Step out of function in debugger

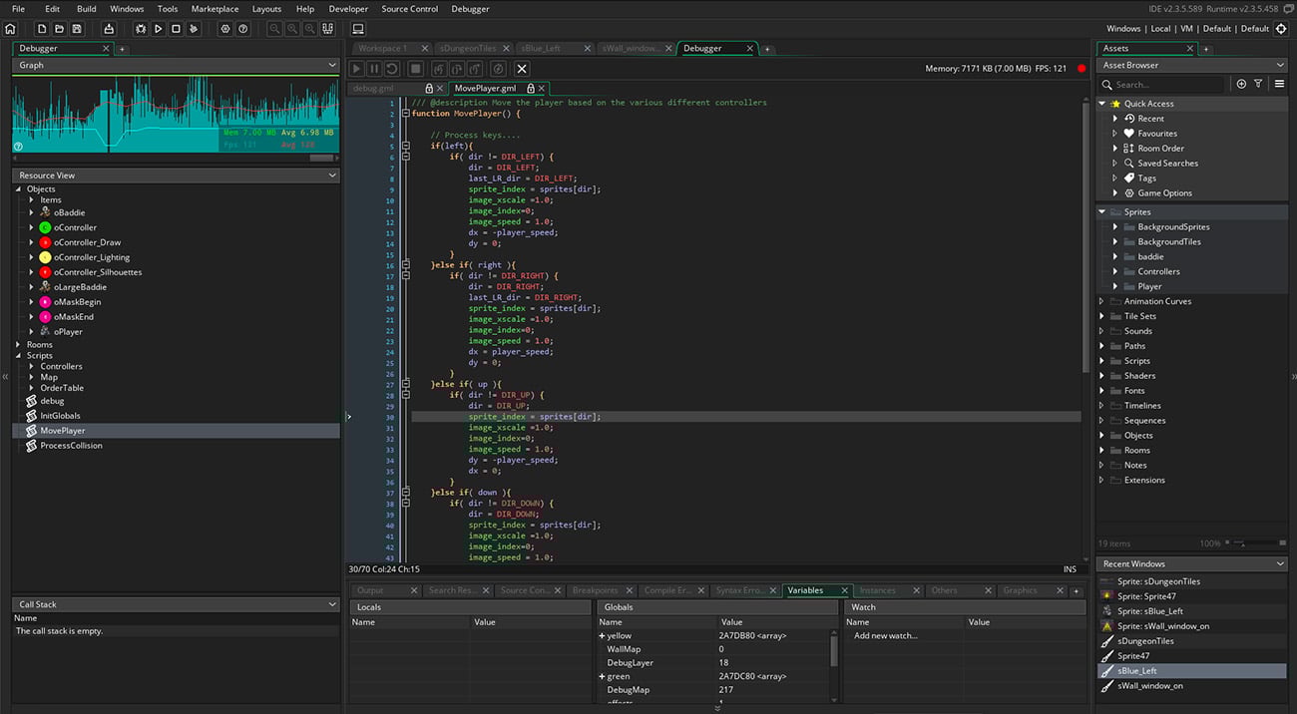pyautogui.click(x=474, y=69)
